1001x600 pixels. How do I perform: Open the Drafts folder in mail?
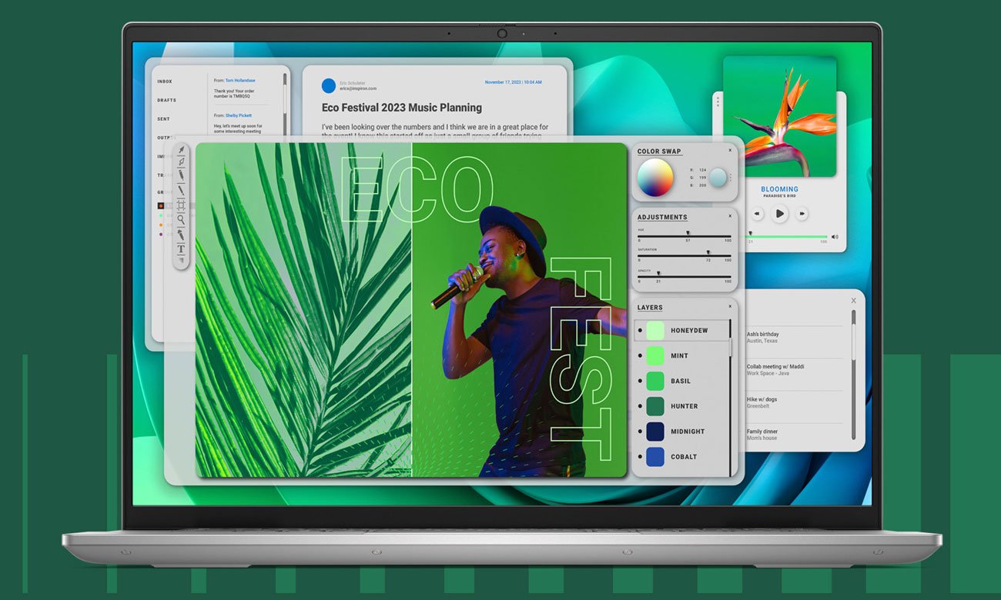[167, 100]
